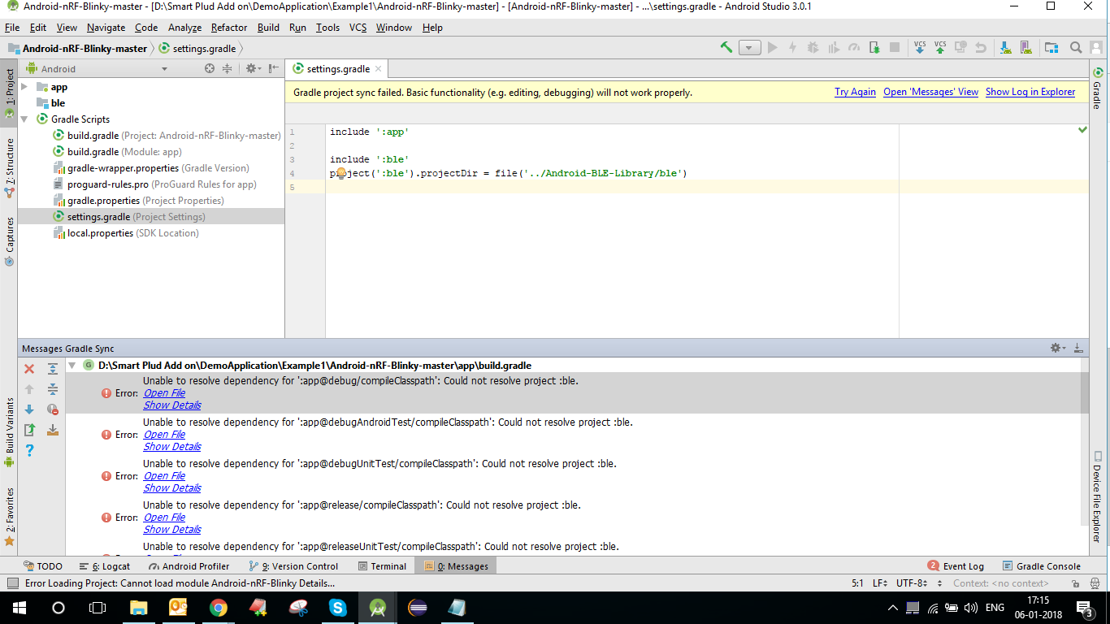This screenshot has width=1110, height=624.
Task: Open build.gradle via Open File link
Action: point(164,392)
